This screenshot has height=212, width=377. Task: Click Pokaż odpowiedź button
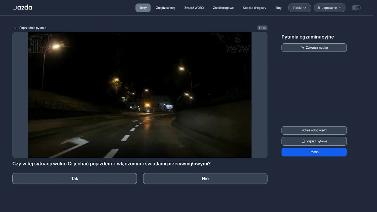(x=314, y=130)
